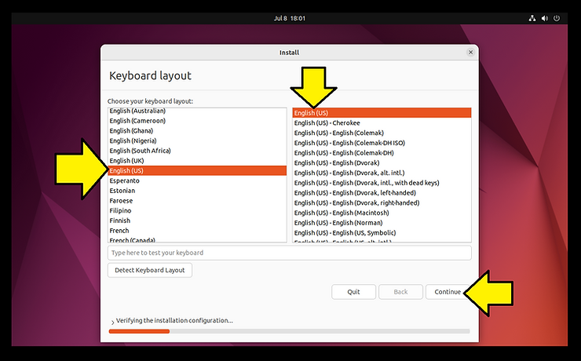Select English (US) - English (Colemak-DH) variant
581x361 pixels.
382,153
